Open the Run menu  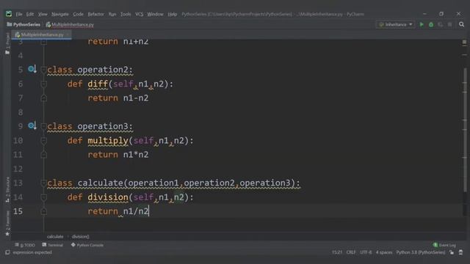tap(112, 14)
